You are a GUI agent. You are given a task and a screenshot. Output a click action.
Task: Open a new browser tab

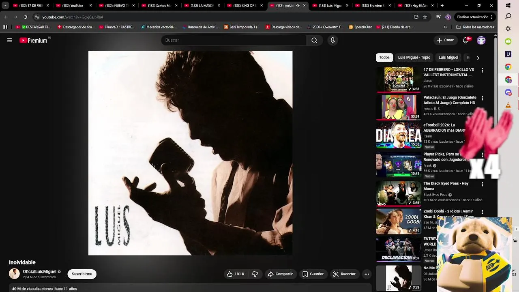click(442, 6)
